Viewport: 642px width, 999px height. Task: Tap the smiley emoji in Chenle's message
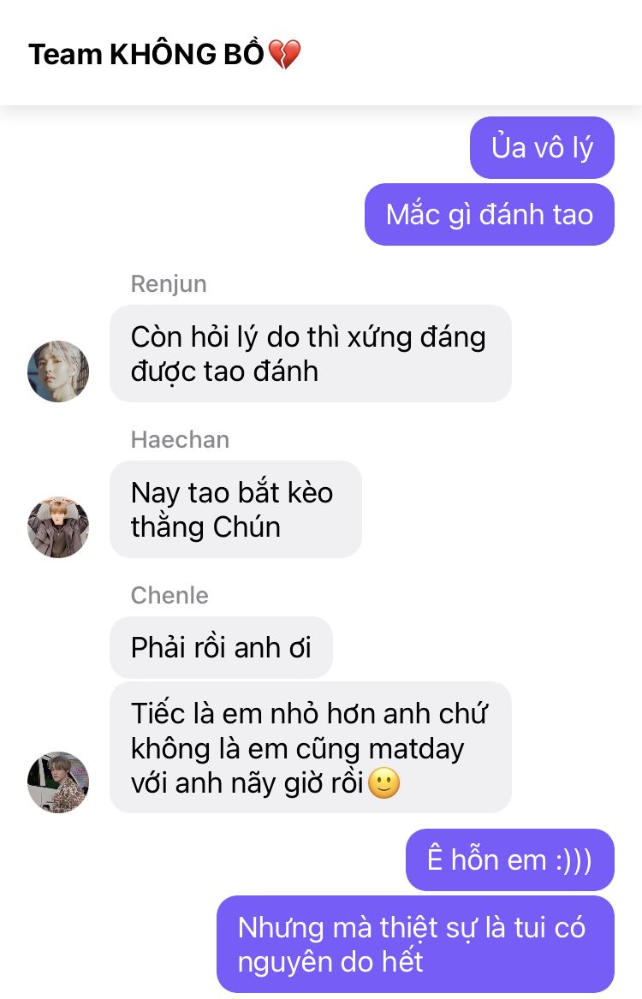click(x=384, y=783)
